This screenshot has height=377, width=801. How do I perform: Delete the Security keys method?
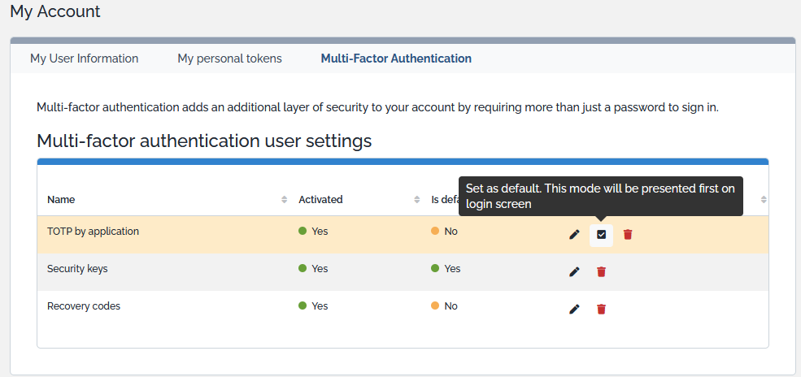tap(601, 271)
